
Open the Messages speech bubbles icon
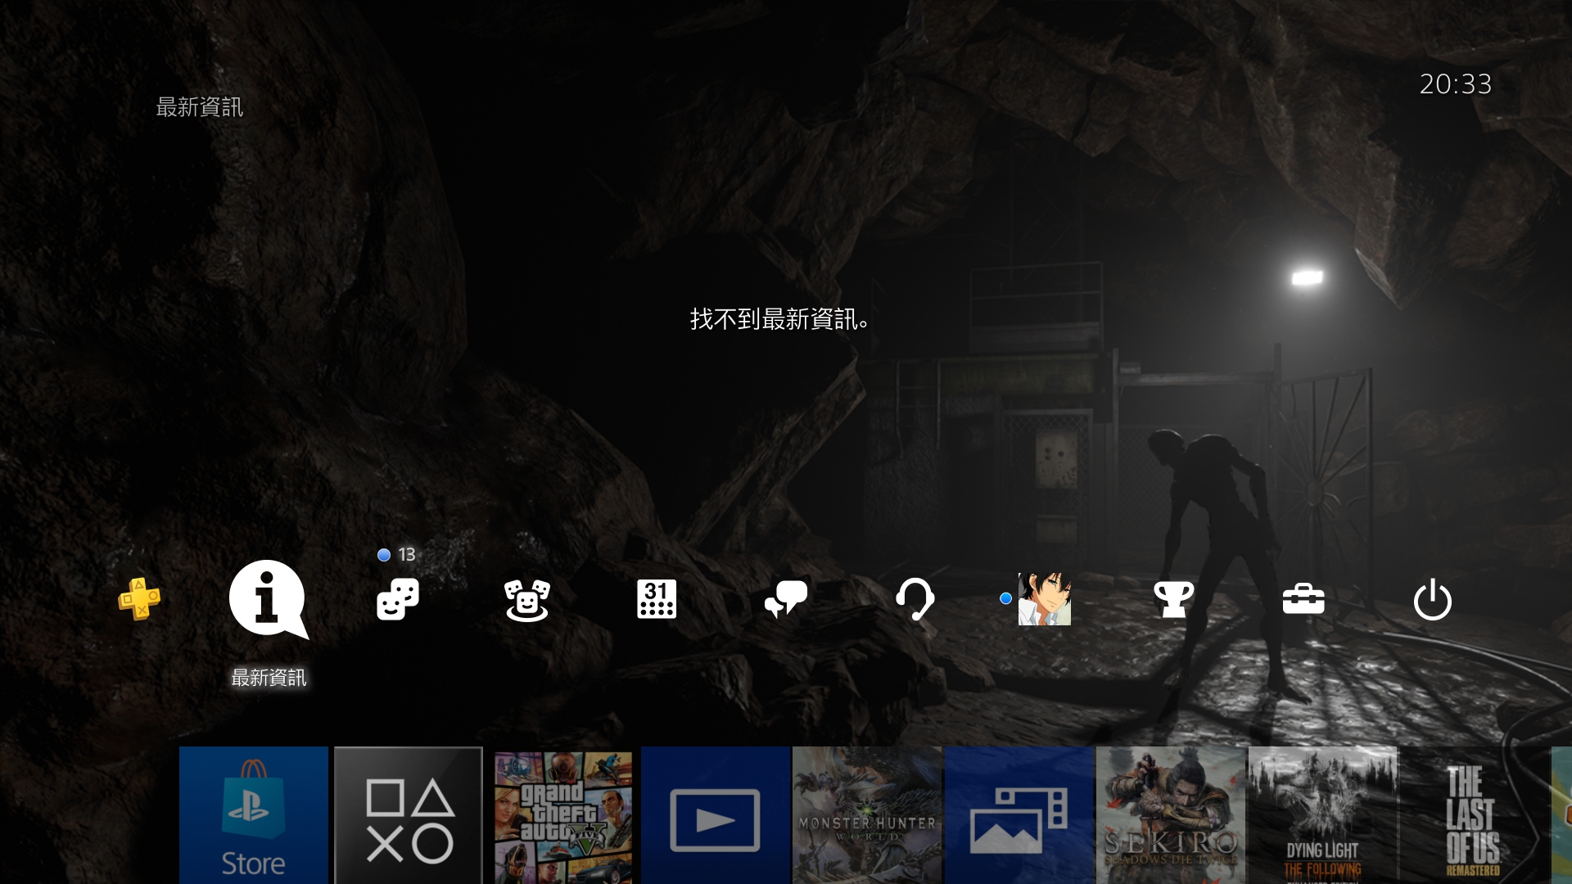point(786,599)
